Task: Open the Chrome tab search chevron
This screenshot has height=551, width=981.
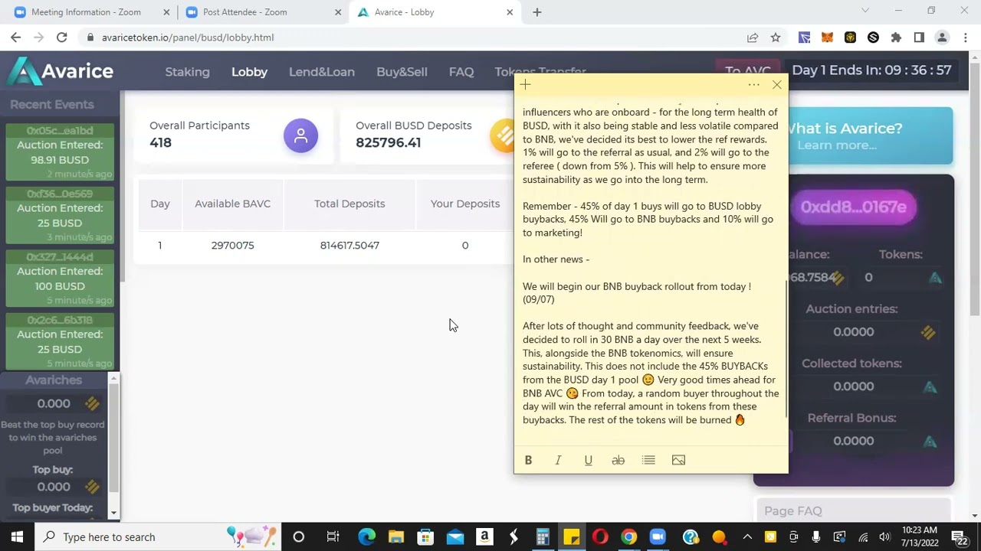Action: click(865, 11)
